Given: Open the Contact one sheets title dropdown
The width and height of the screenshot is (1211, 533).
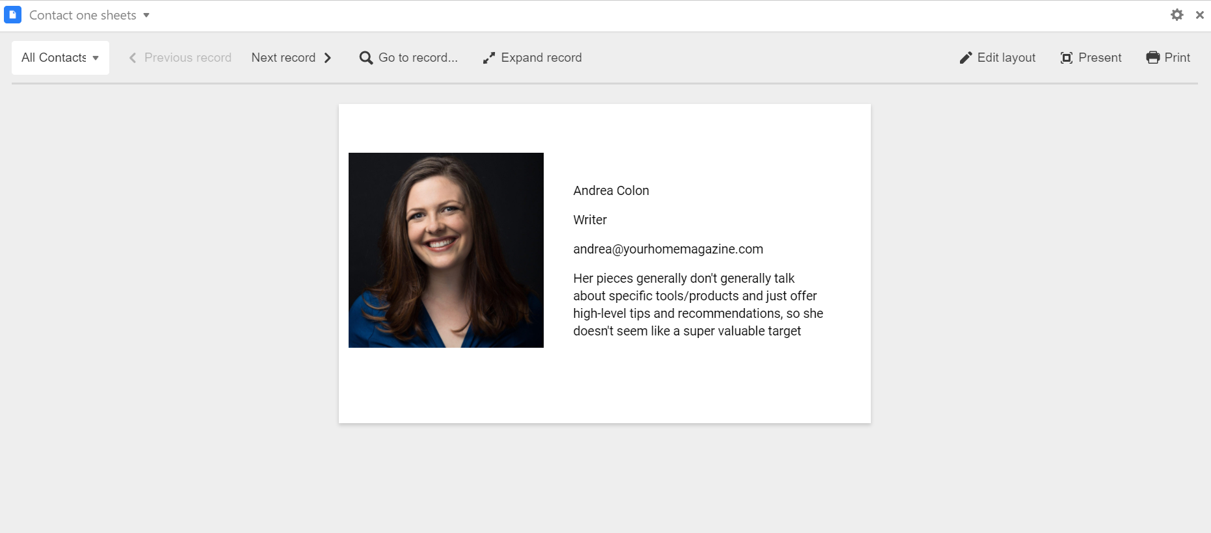Looking at the screenshot, I should 90,15.
